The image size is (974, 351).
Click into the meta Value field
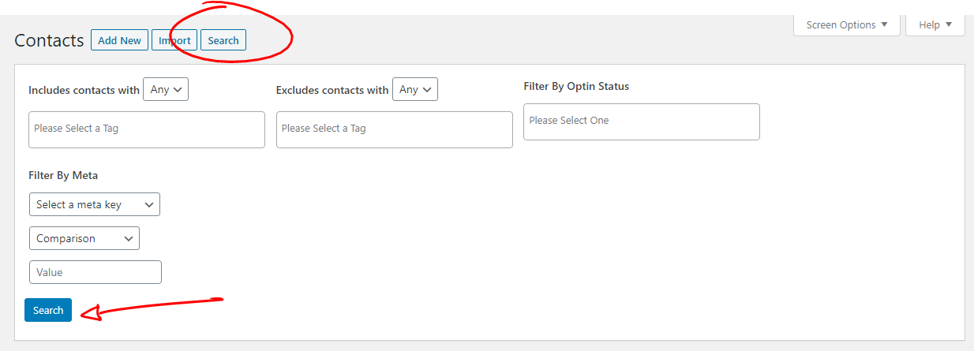[96, 272]
